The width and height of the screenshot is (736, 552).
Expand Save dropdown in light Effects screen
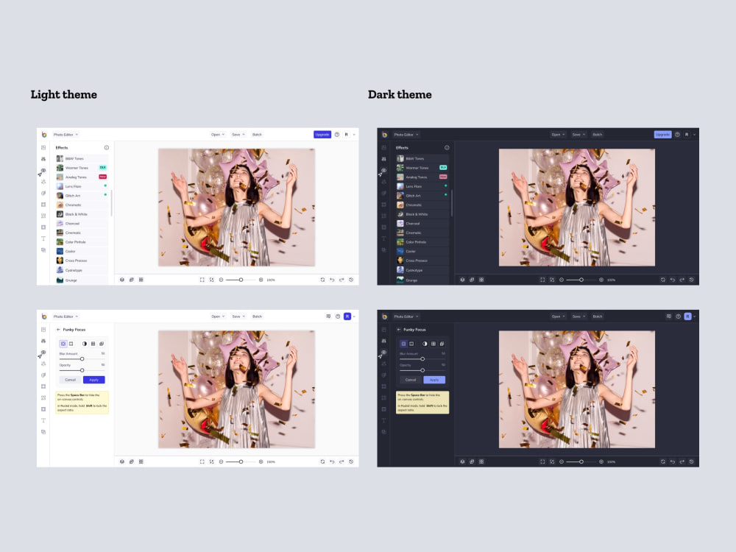pos(238,135)
